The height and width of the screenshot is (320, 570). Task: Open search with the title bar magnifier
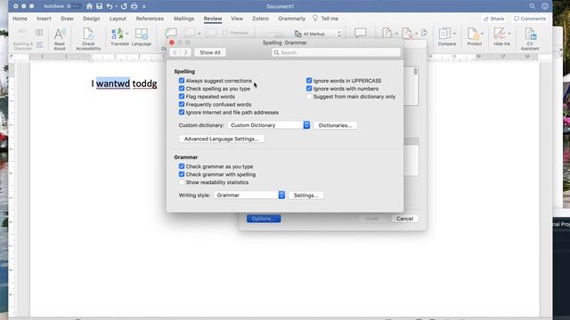[x=533, y=6]
